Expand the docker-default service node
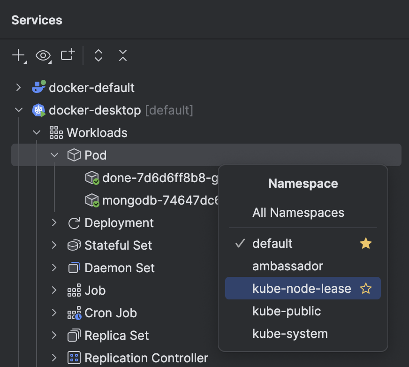 tap(18, 87)
